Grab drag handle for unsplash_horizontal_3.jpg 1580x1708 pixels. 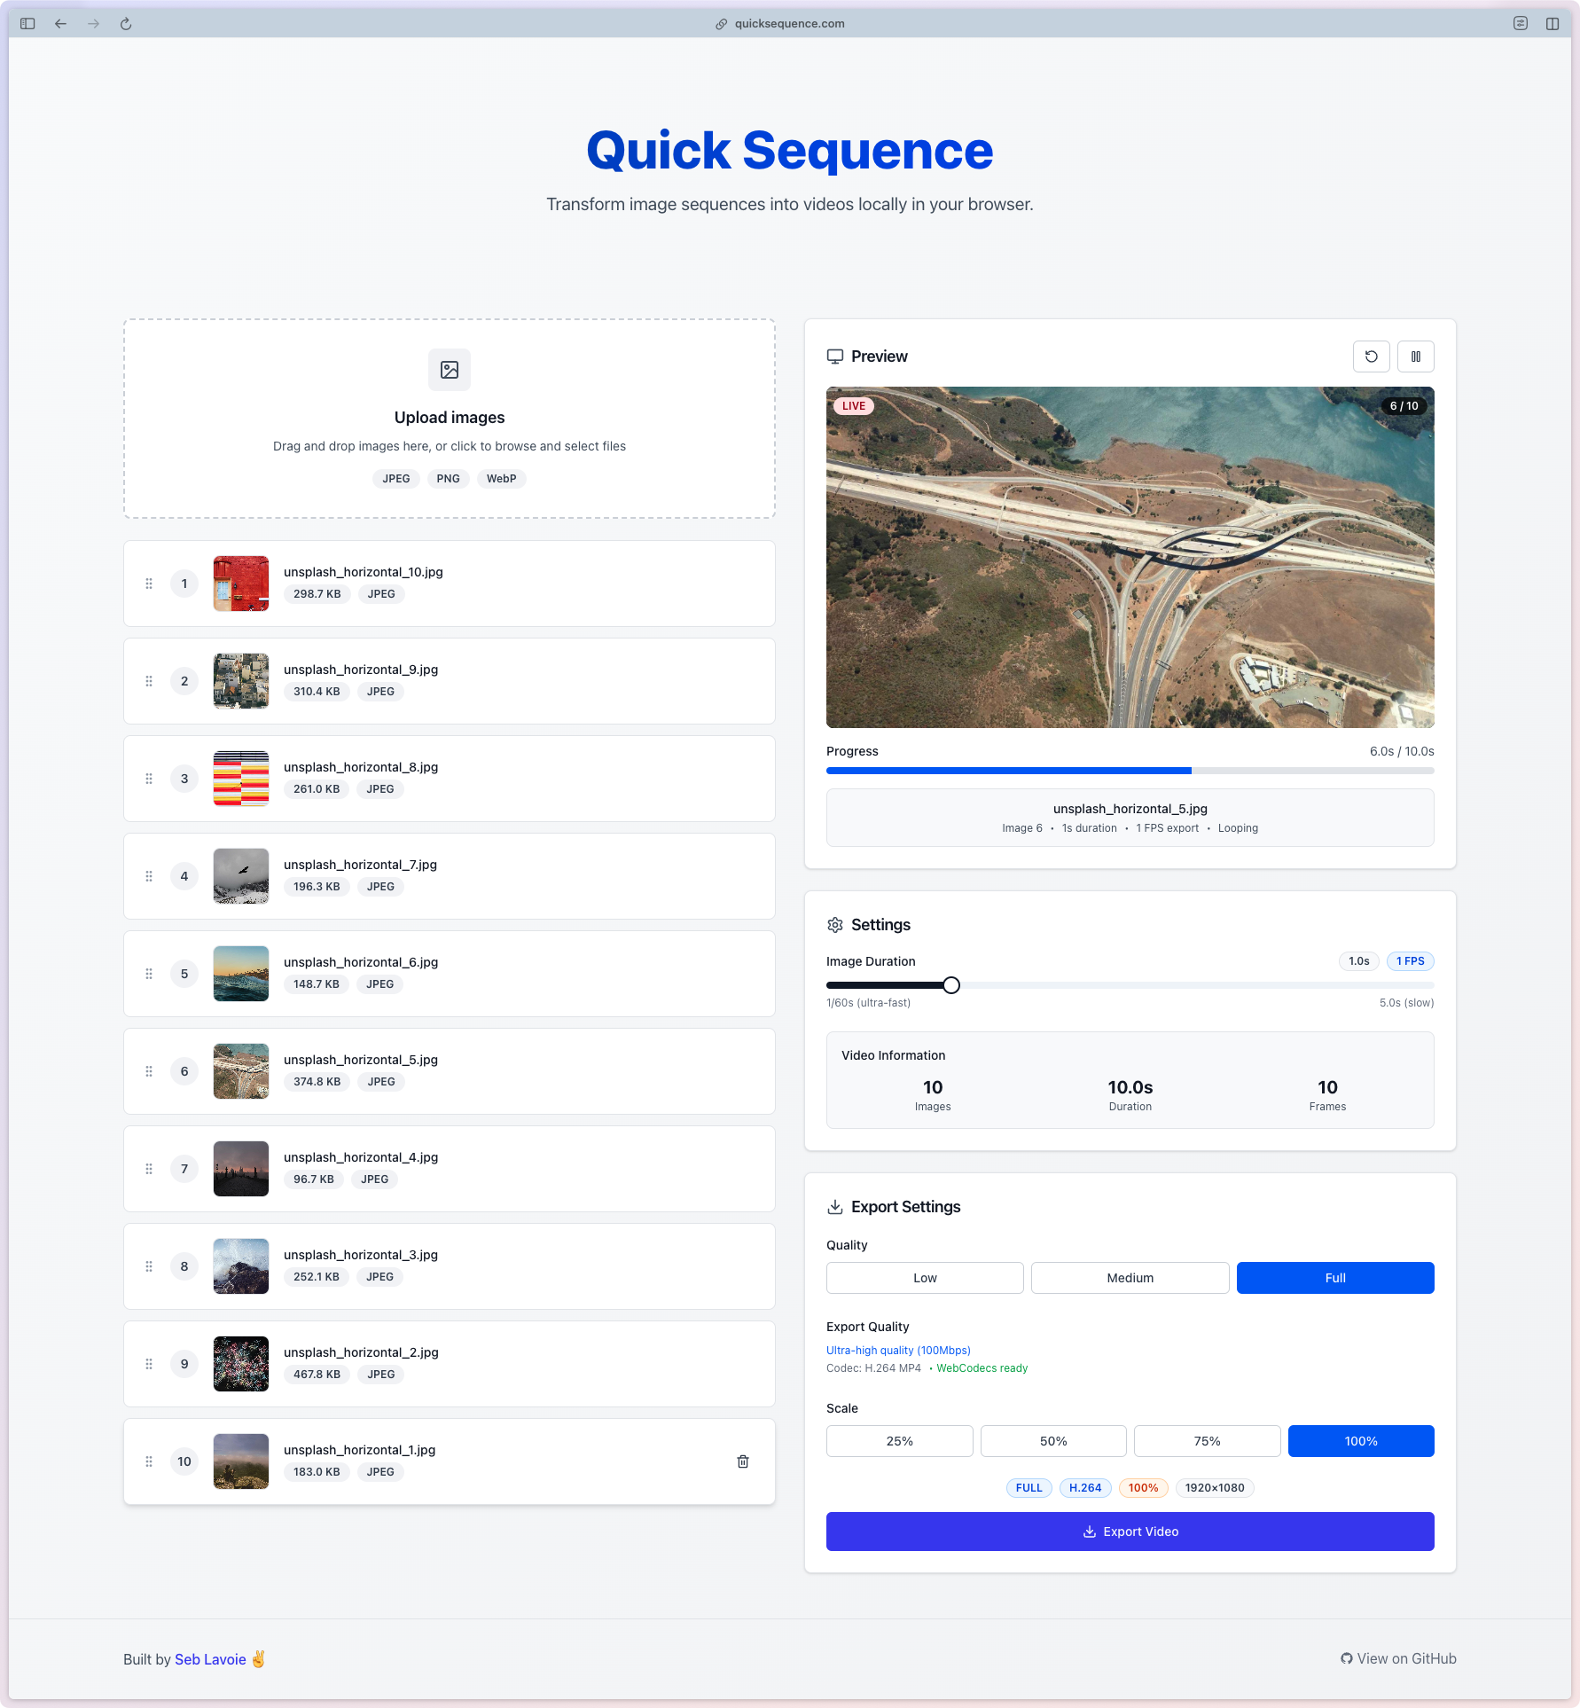point(149,1266)
